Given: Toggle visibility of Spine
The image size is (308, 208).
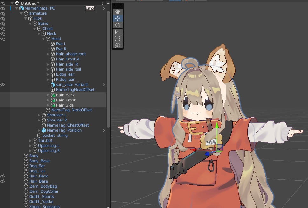Looking at the screenshot, I should (3, 24).
